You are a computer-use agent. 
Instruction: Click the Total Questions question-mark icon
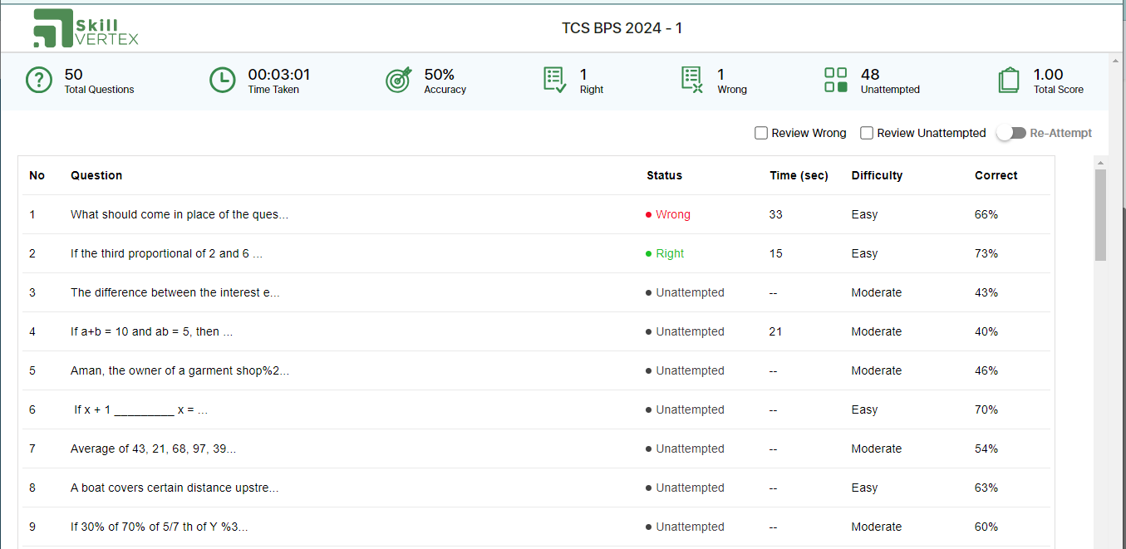click(x=39, y=81)
